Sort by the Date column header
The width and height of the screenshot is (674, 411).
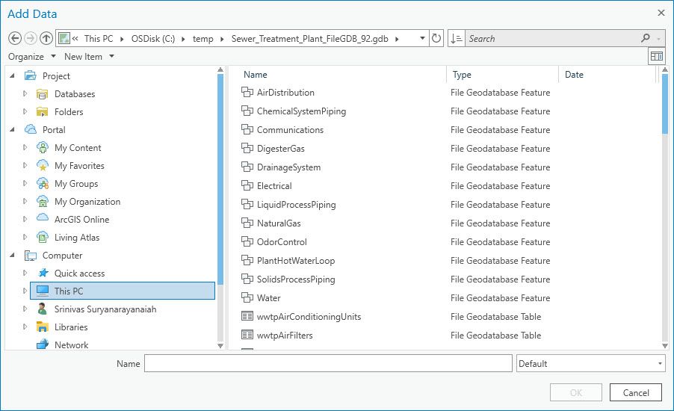tap(574, 75)
